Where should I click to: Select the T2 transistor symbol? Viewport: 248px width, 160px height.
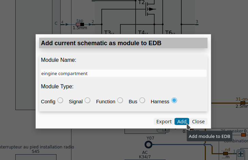pos(149,10)
